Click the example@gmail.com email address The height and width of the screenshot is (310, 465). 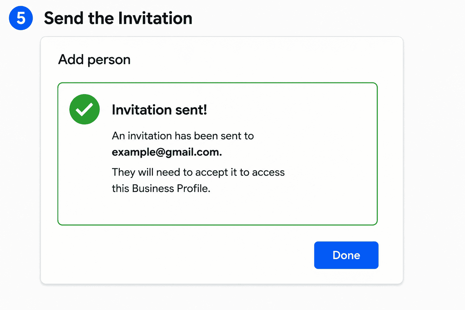(167, 152)
